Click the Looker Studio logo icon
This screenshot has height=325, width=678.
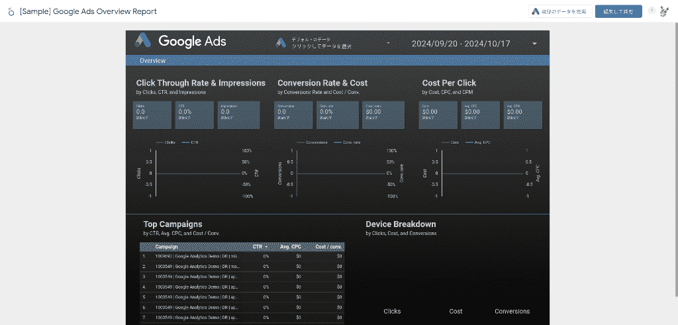[x=11, y=12]
